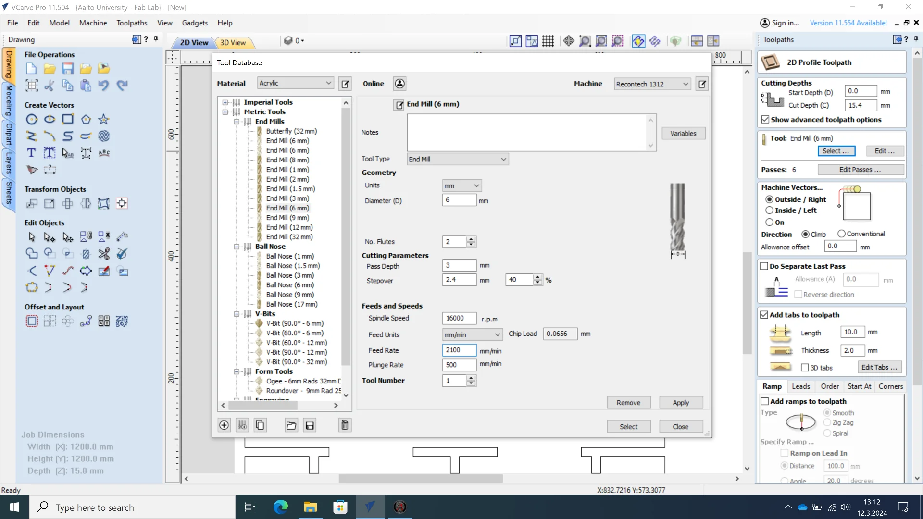Switch to the 3D View tab
The height and width of the screenshot is (519, 923).
click(x=233, y=42)
